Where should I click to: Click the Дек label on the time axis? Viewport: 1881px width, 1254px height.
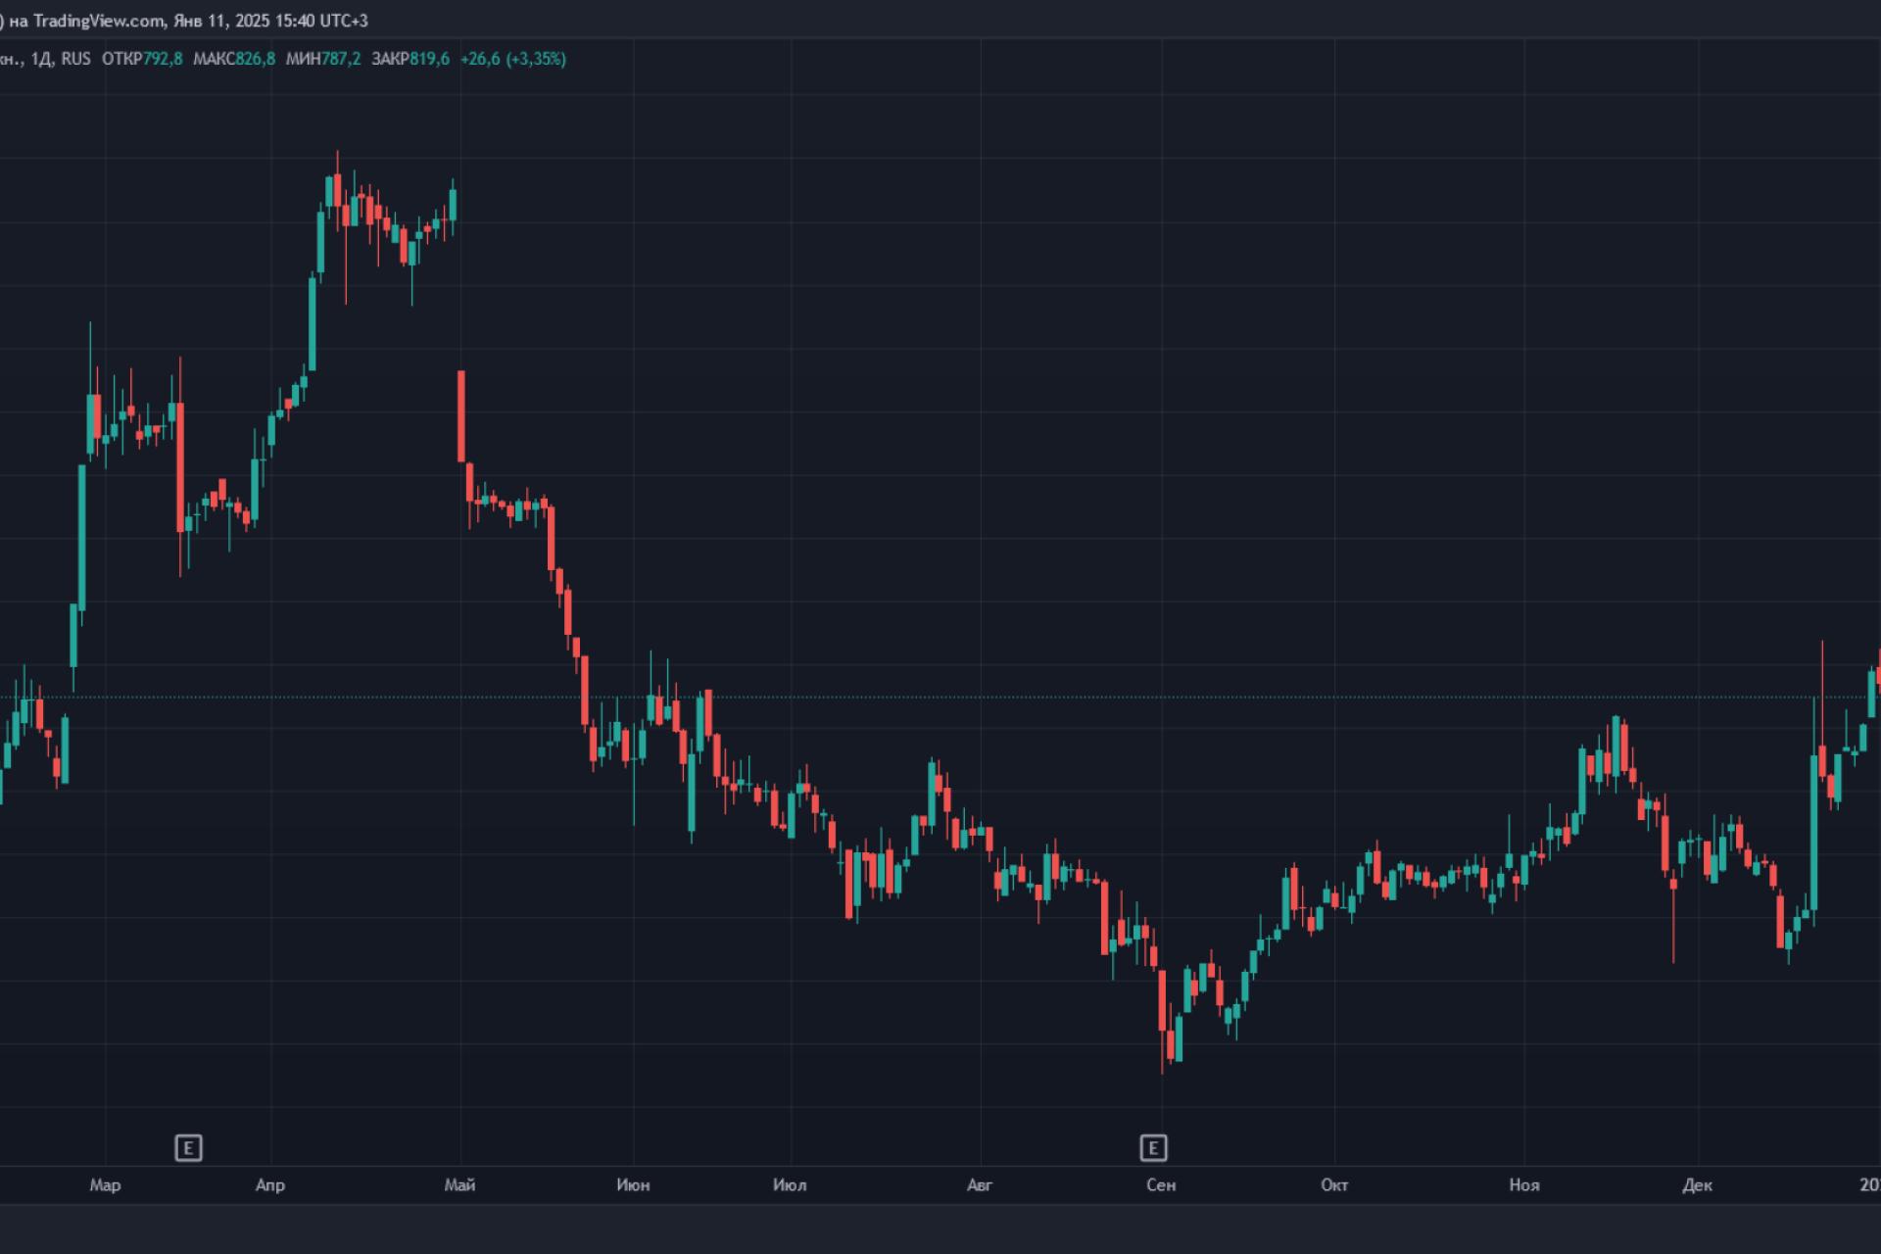(x=1698, y=1185)
